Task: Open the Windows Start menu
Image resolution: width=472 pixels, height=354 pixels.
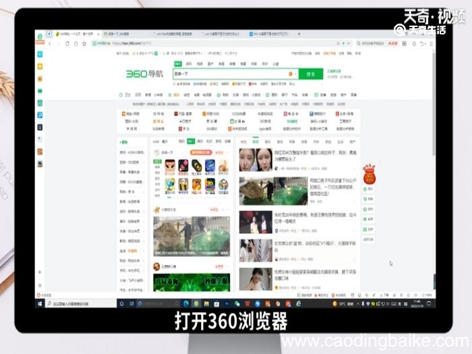Action: point(40,303)
